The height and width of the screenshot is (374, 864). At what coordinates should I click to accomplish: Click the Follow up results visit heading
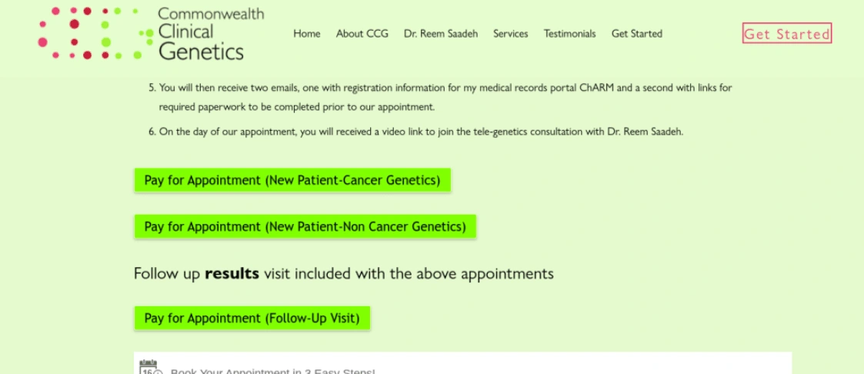[343, 273]
